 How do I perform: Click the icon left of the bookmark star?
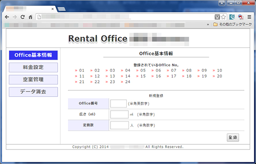pyautogui.click(x=217, y=17)
